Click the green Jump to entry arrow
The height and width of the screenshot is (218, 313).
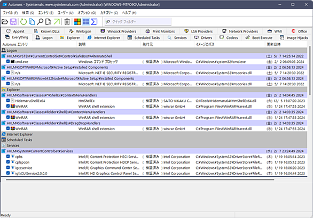pos(57,22)
